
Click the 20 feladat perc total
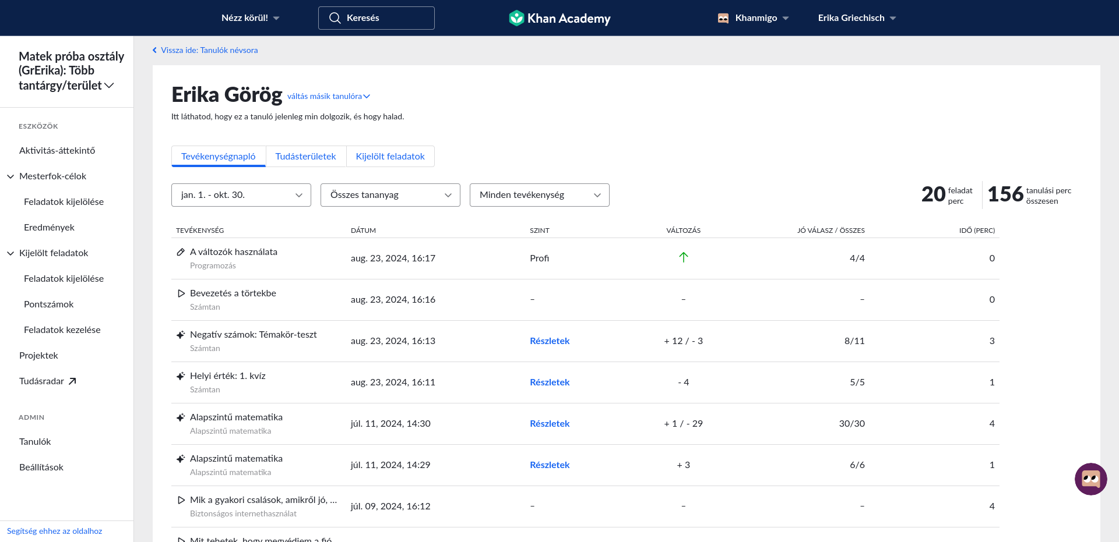947,194
